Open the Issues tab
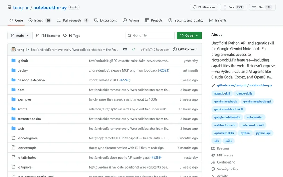Screen dimensions: 283x177 click(40, 21)
